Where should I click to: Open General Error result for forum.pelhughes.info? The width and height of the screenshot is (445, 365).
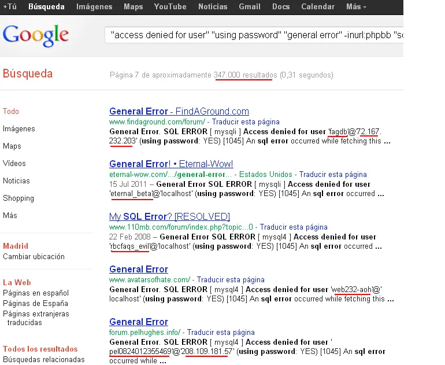[x=139, y=322]
